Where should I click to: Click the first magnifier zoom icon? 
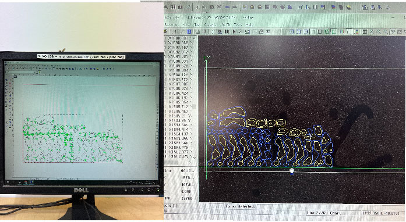[372, 32]
